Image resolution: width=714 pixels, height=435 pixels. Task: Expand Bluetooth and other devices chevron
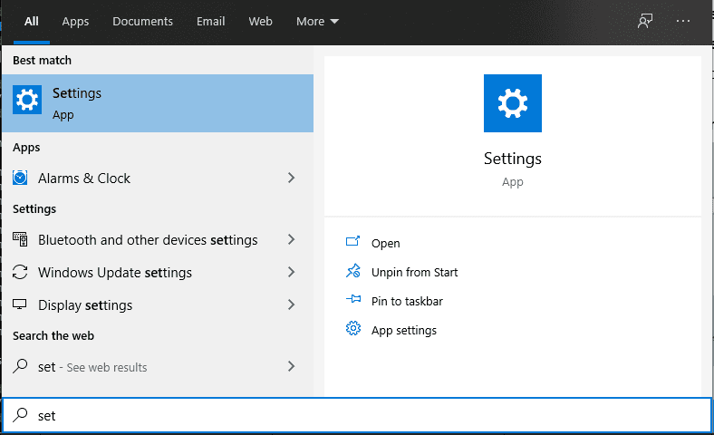292,239
